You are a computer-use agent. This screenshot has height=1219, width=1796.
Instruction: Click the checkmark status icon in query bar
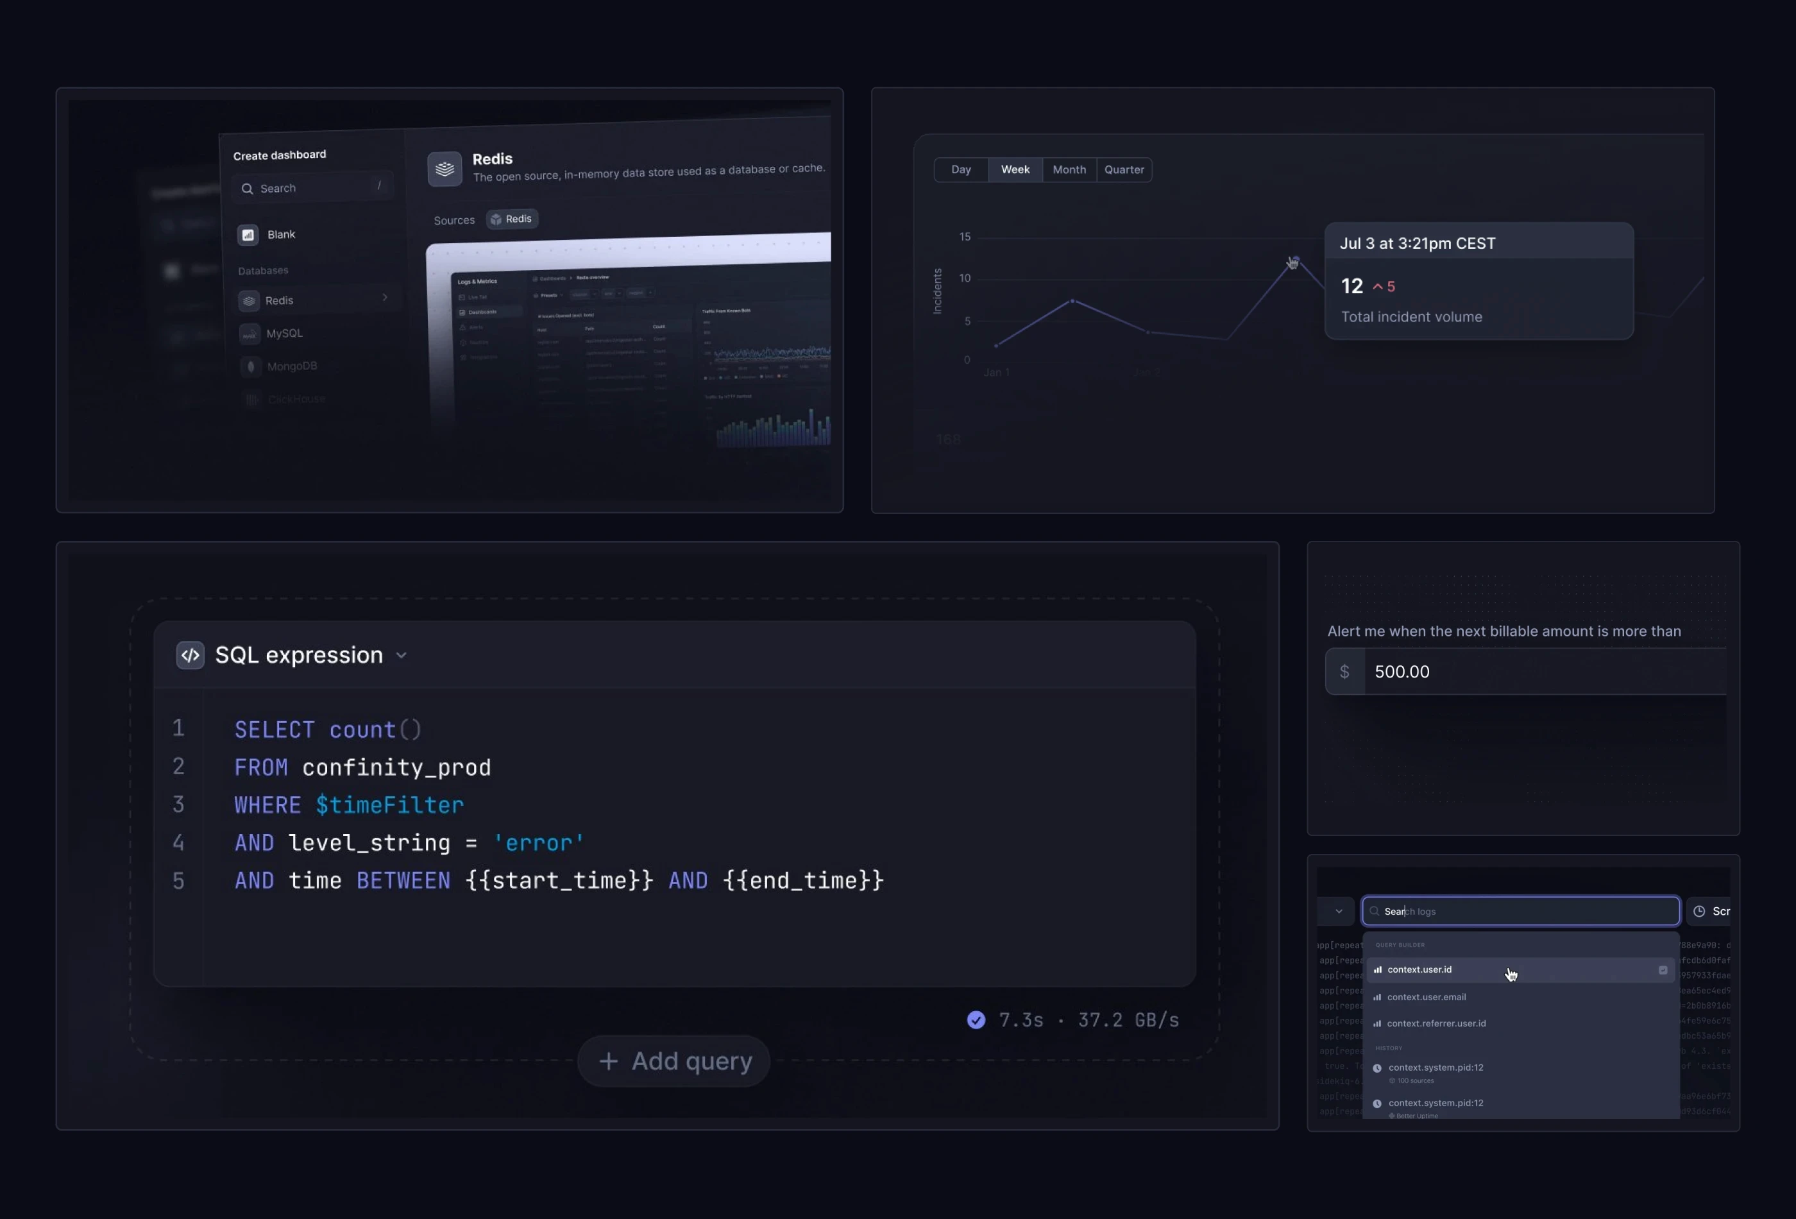[x=975, y=1019]
